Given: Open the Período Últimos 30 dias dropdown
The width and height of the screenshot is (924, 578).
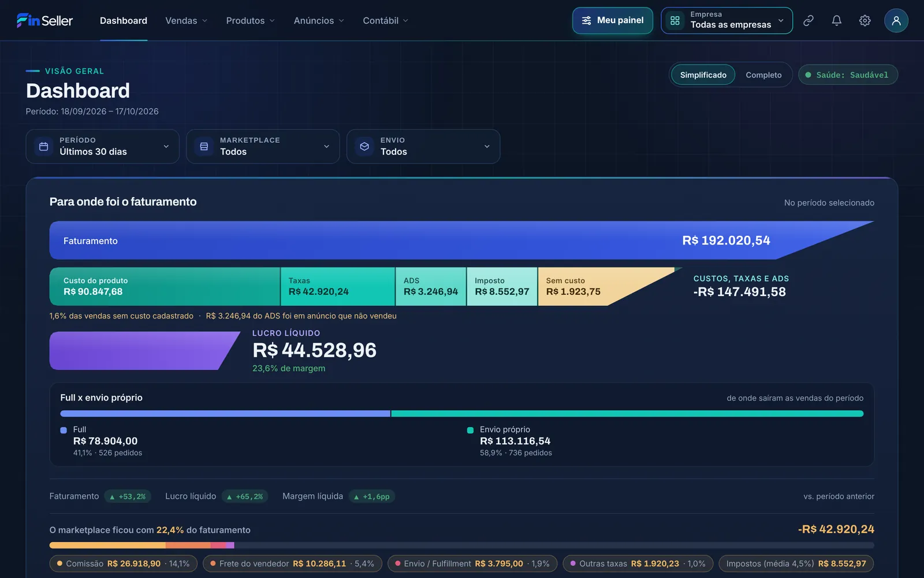Looking at the screenshot, I should click(x=102, y=146).
